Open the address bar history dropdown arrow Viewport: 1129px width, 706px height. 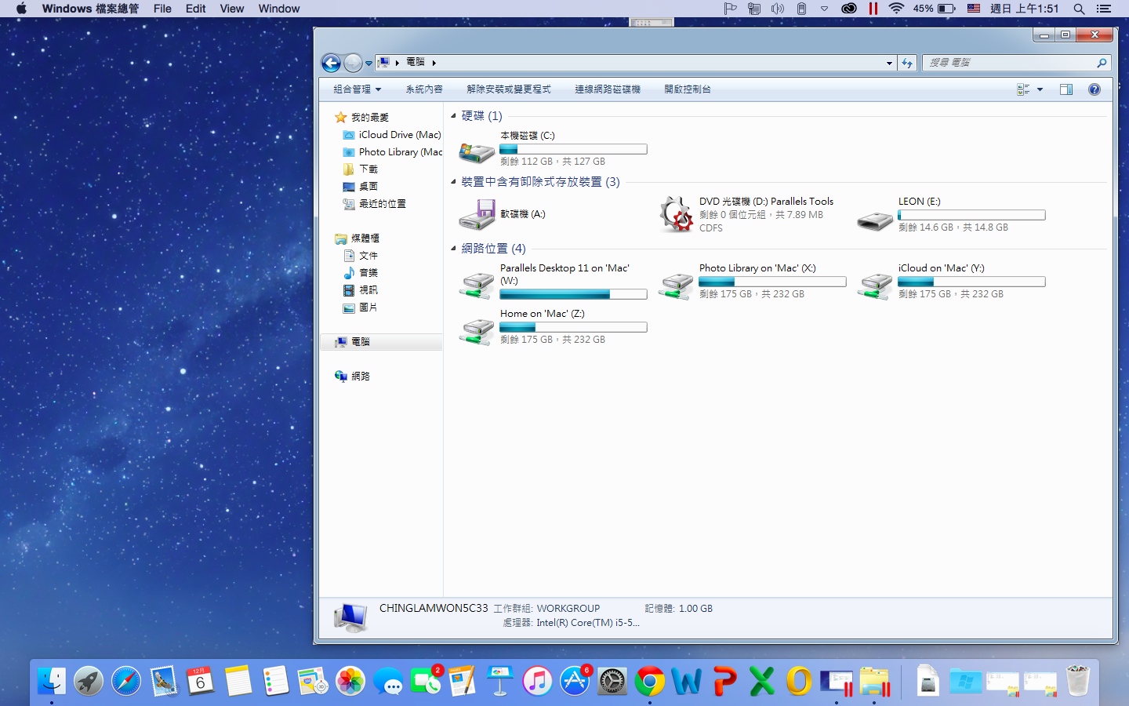[x=889, y=63]
